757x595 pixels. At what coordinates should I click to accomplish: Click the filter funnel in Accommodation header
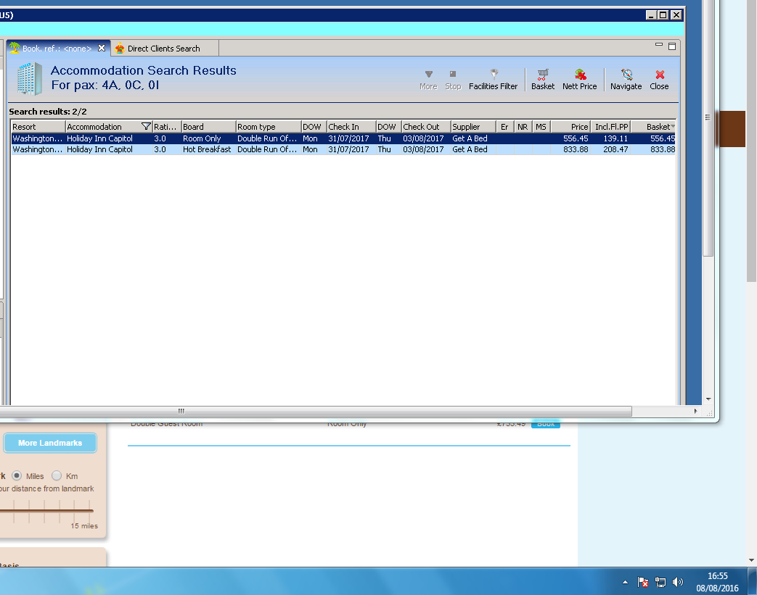146,126
